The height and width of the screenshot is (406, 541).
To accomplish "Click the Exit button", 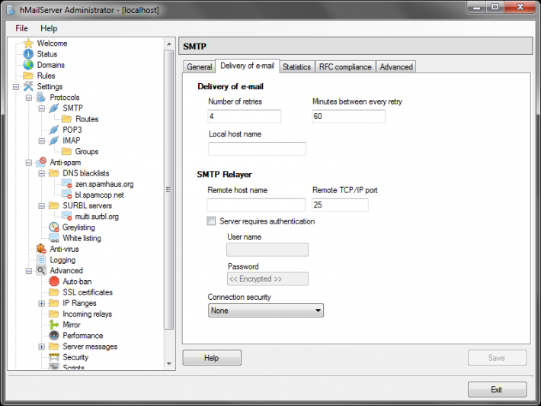I will tap(497, 389).
